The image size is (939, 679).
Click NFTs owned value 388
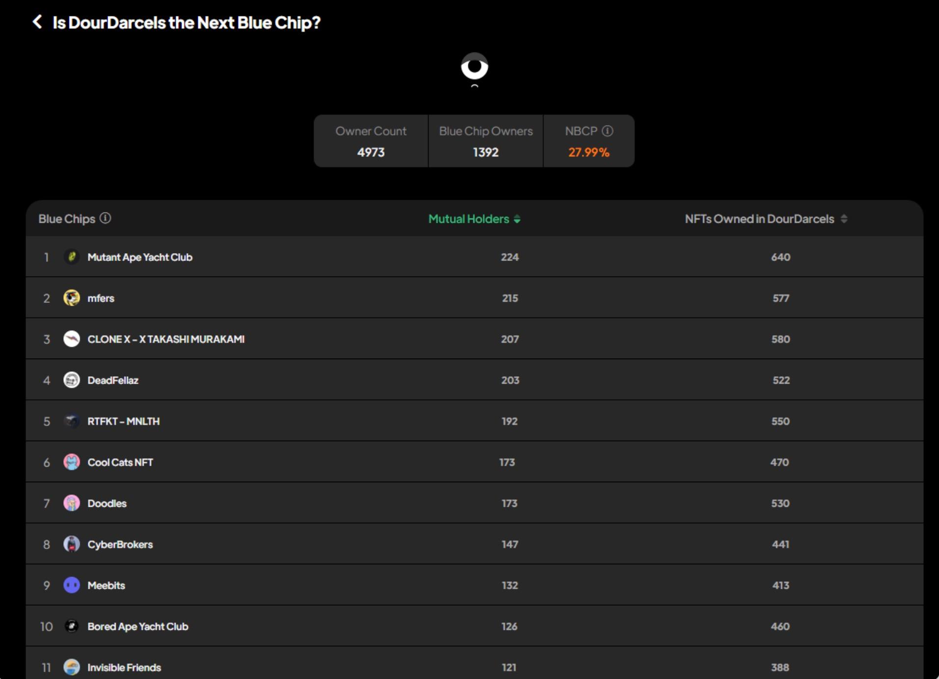coord(780,668)
